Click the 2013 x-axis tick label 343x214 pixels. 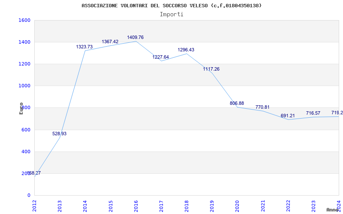[60, 206]
